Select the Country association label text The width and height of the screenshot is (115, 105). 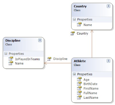pos(83,33)
